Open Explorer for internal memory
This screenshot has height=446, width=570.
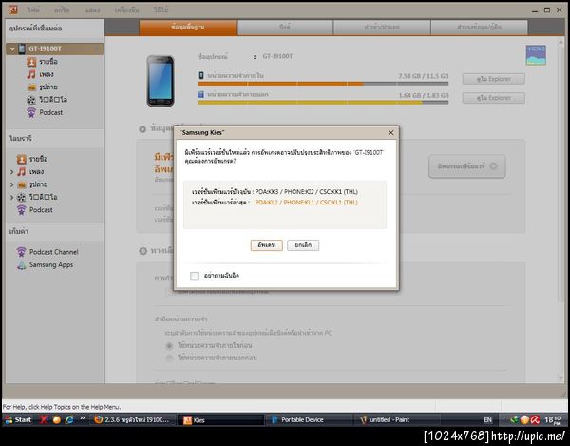click(x=494, y=79)
